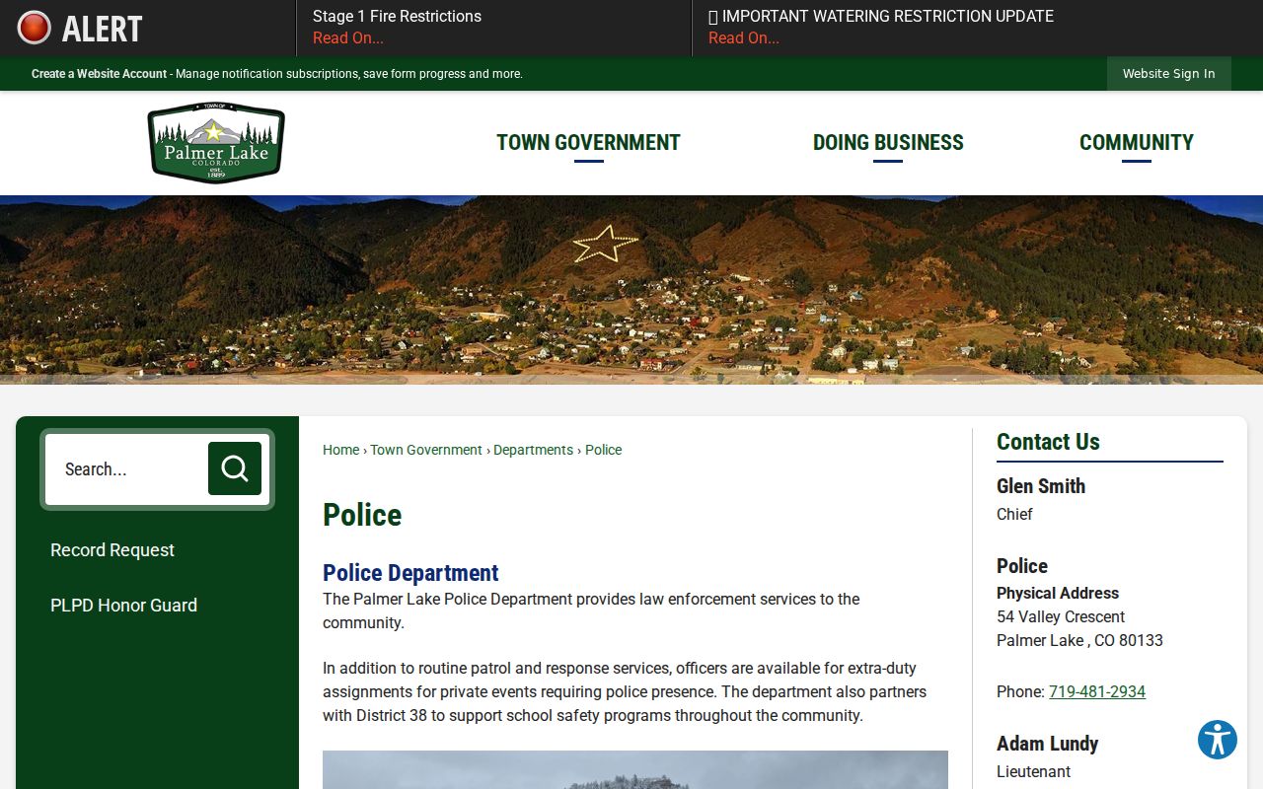Click the police department photo below text

click(x=635, y=770)
